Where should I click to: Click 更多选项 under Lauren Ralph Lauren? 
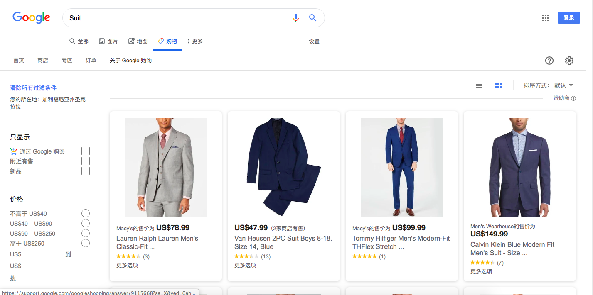click(127, 265)
